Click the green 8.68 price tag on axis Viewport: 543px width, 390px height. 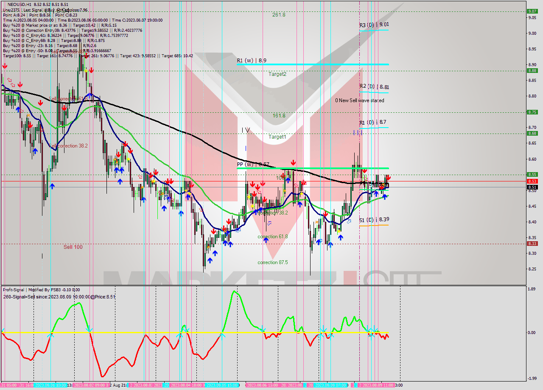coord(532,133)
